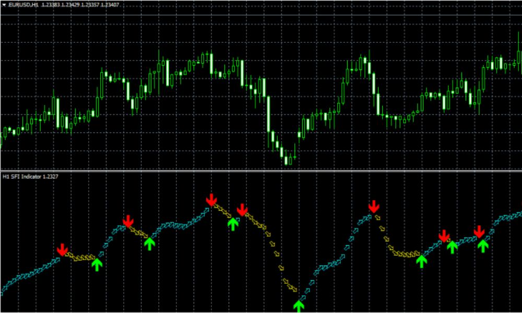The width and height of the screenshot is (522, 313).
Task: Click divider between price chart and indicator window
Action: [x=261, y=171]
